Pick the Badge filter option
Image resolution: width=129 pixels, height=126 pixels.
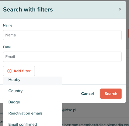coord(33,102)
